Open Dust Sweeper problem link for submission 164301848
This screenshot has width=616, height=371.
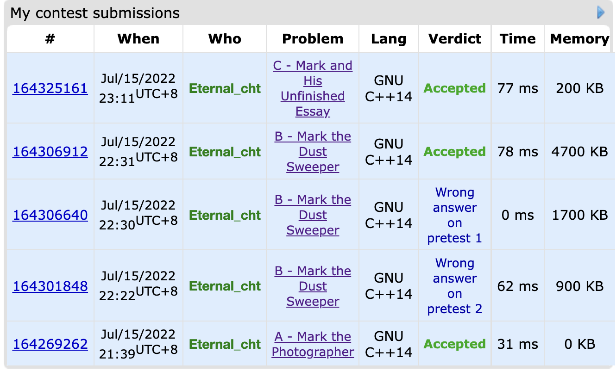(x=313, y=286)
